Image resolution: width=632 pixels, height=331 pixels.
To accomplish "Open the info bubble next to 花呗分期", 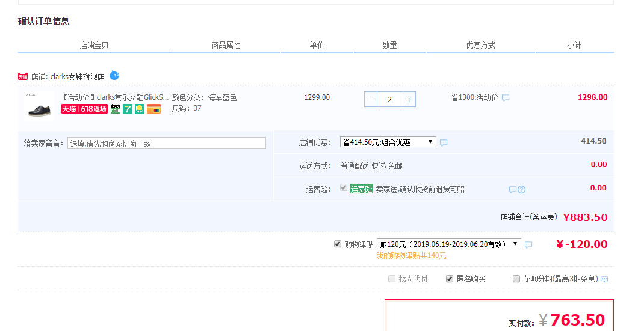I will tap(604, 279).
